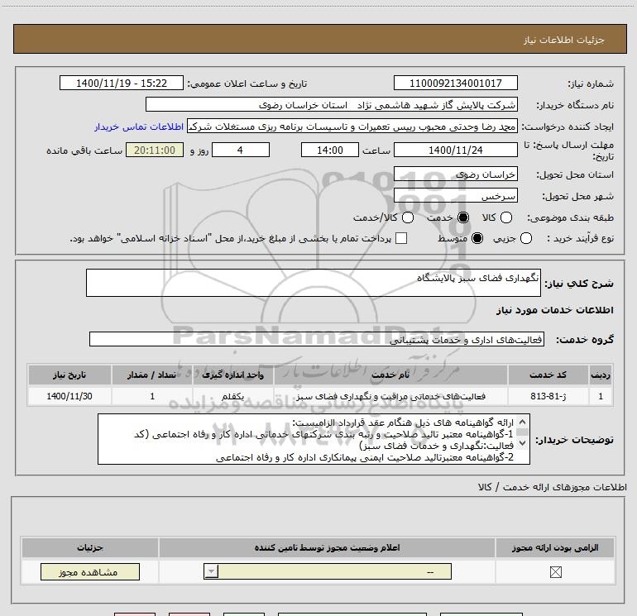The height and width of the screenshot is (616, 637).
Task: Select the خدمت radio button
Action: [463, 217]
